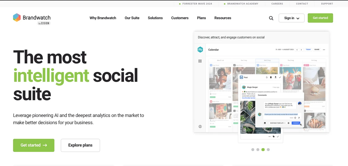This screenshot has width=348, height=166.
Task: Click the commenter avatar in Comments panel
Action: click(x=300, y=103)
